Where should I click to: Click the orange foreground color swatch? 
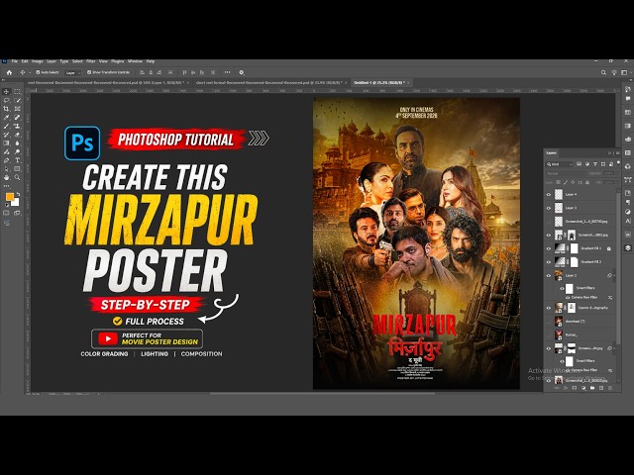[10, 197]
